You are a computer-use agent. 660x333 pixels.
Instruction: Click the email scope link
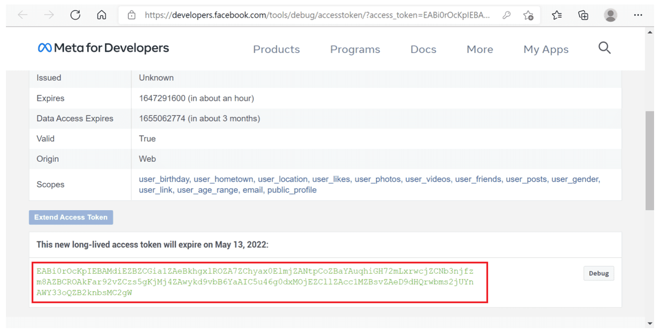(x=252, y=190)
